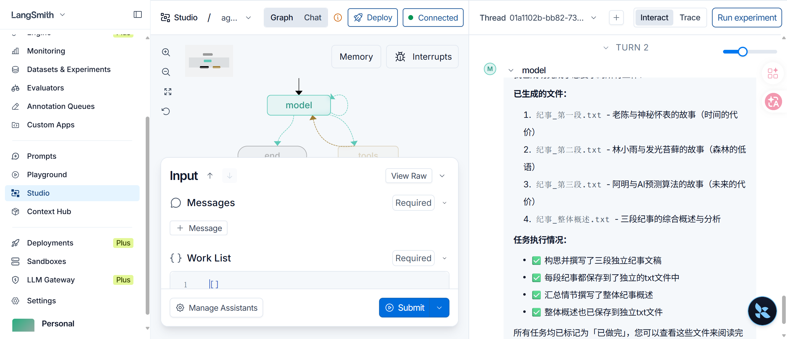The height and width of the screenshot is (339, 787).
Task: Click the fit view expand icon
Action: tap(168, 92)
